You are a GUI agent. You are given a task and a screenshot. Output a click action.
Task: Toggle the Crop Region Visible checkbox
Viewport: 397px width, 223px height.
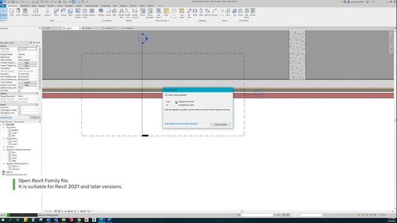coord(19,110)
